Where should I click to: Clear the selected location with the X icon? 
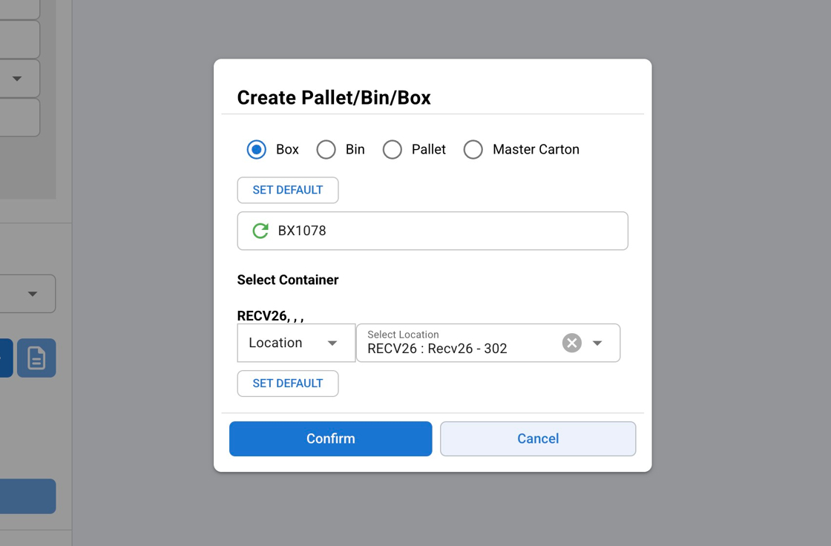[571, 343]
